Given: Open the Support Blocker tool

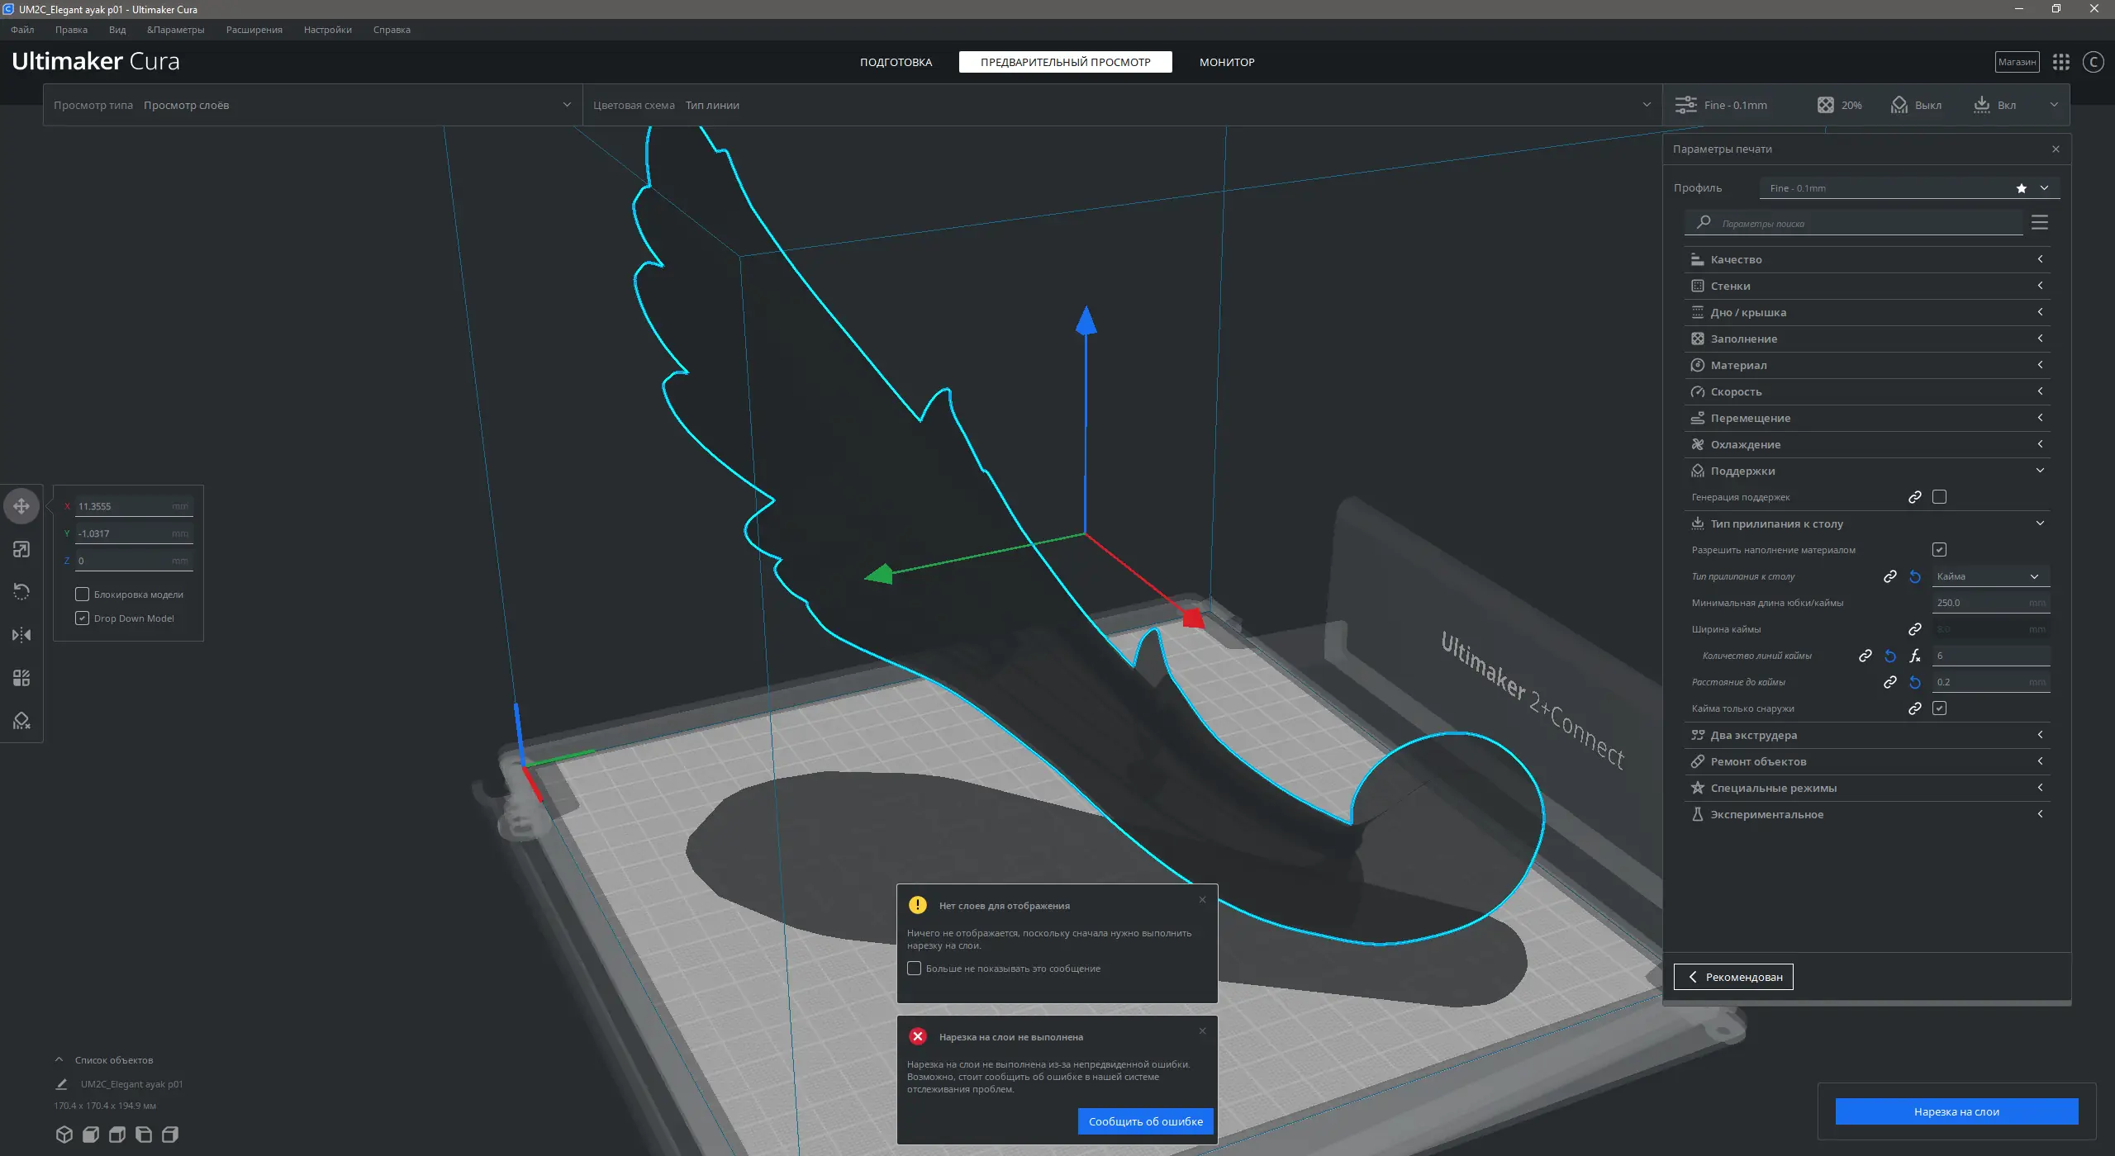Looking at the screenshot, I should [x=21, y=721].
